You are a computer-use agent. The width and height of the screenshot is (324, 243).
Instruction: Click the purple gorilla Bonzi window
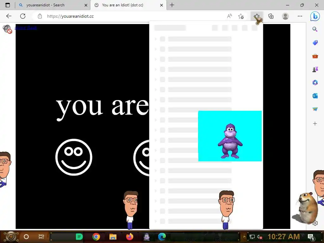pyautogui.click(x=230, y=136)
